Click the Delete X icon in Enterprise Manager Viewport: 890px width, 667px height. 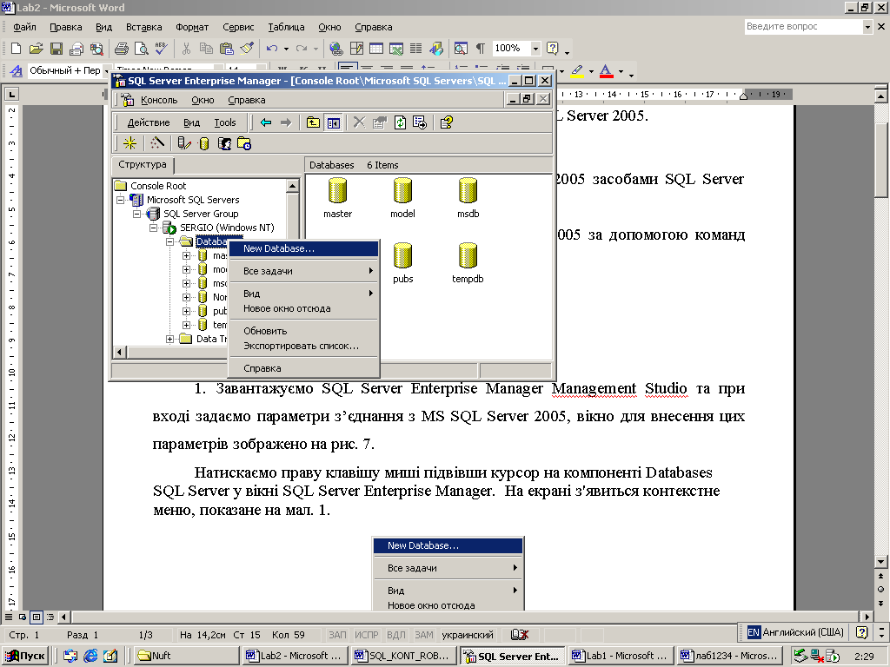point(359,122)
